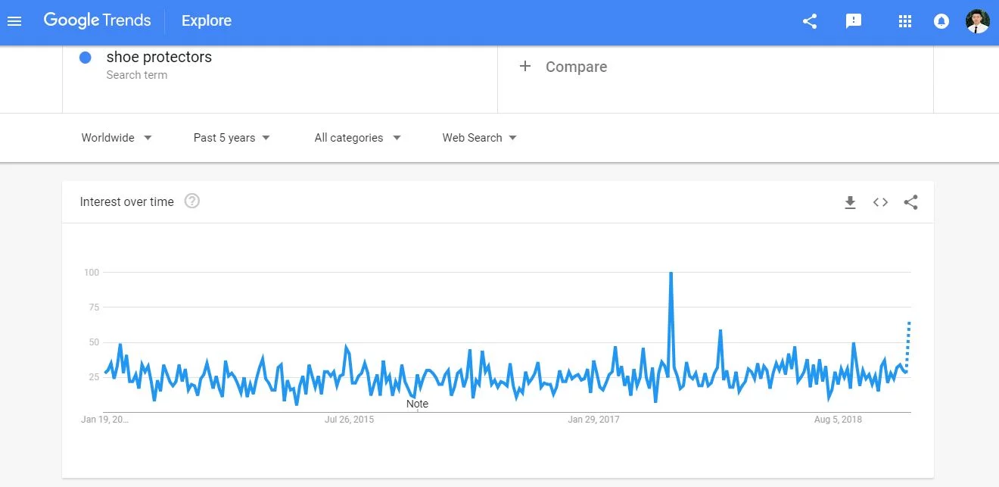Go to Google Trends home logo
Viewport: 999px width, 487px height.
[97, 20]
